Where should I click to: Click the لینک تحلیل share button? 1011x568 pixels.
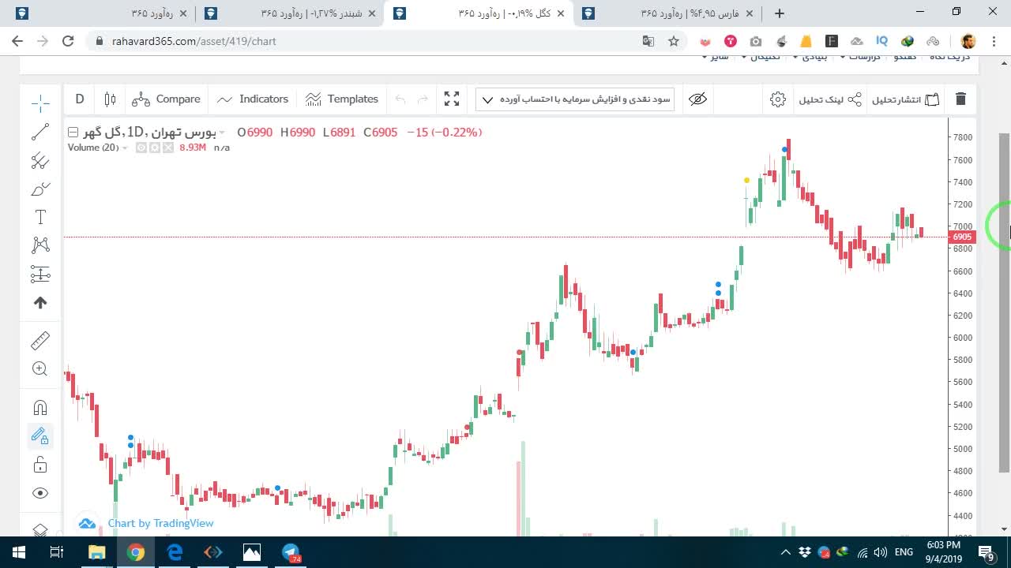point(831,99)
